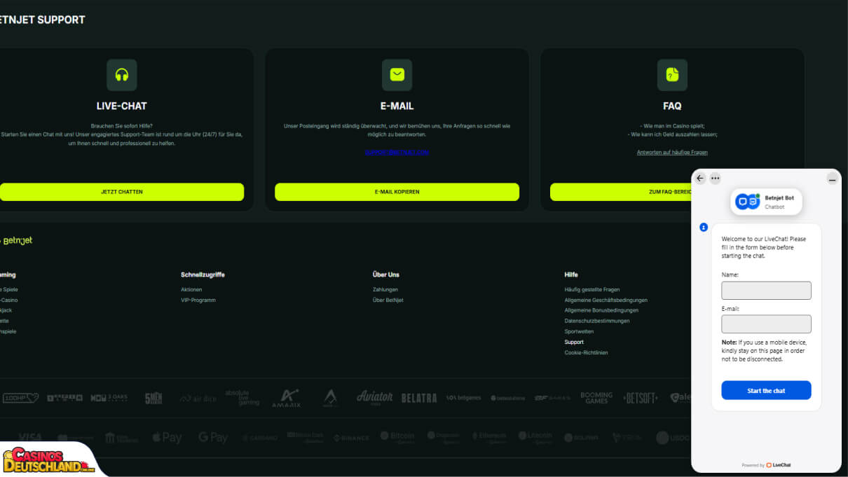The width and height of the screenshot is (848, 477).
Task: Click the Booming Games provider logo
Action: tap(596, 398)
